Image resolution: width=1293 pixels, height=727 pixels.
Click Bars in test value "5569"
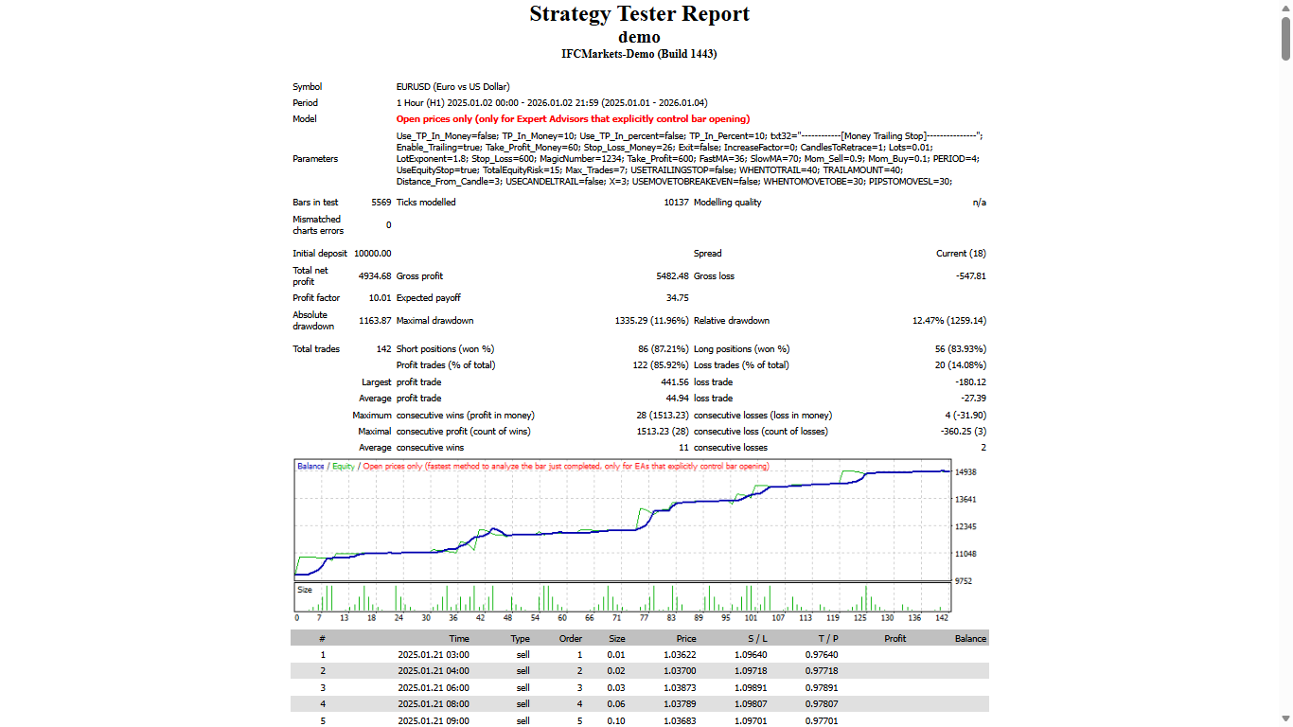point(381,203)
